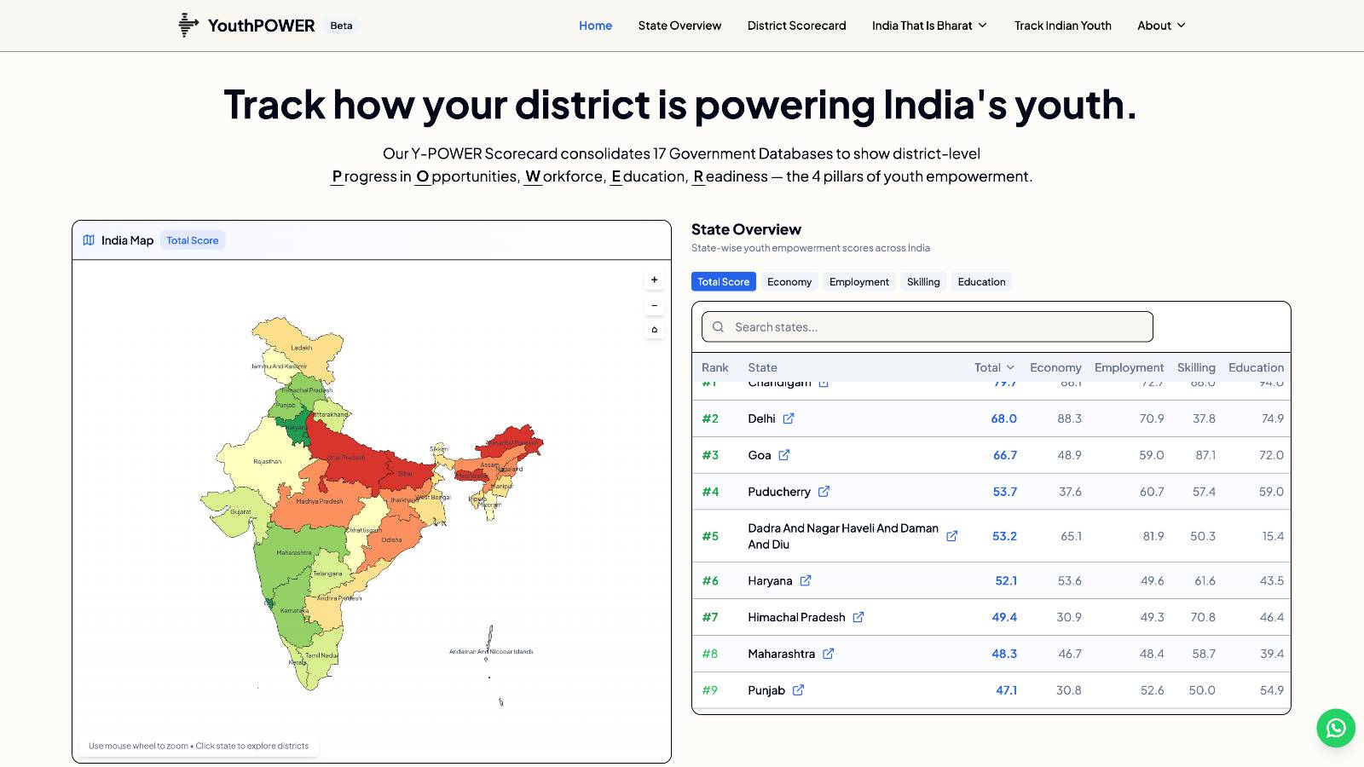Expand the India That Is Bharat menu
This screenshot has width=1364, height=767.
928,26
